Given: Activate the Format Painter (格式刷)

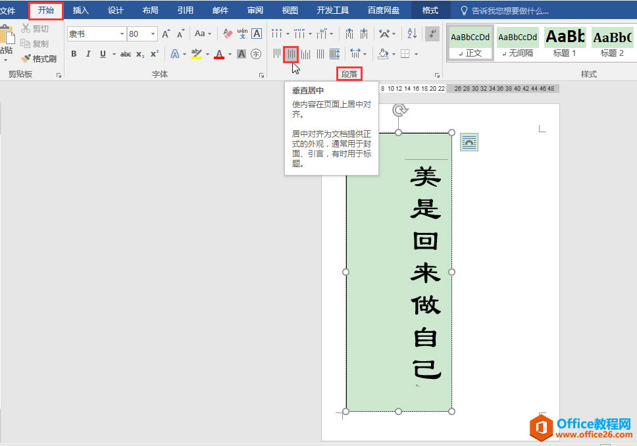Looking at the screenshot, I should coord(39,59).
